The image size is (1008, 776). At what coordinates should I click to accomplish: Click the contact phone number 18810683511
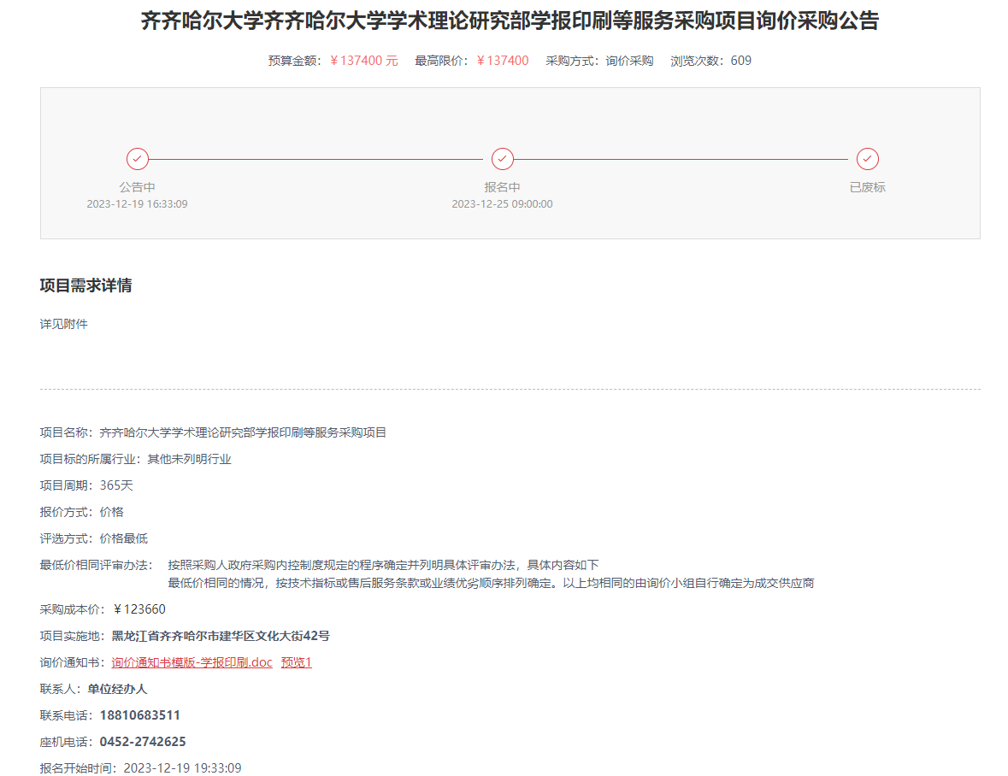pyautogui.click(x=140, y=715)
